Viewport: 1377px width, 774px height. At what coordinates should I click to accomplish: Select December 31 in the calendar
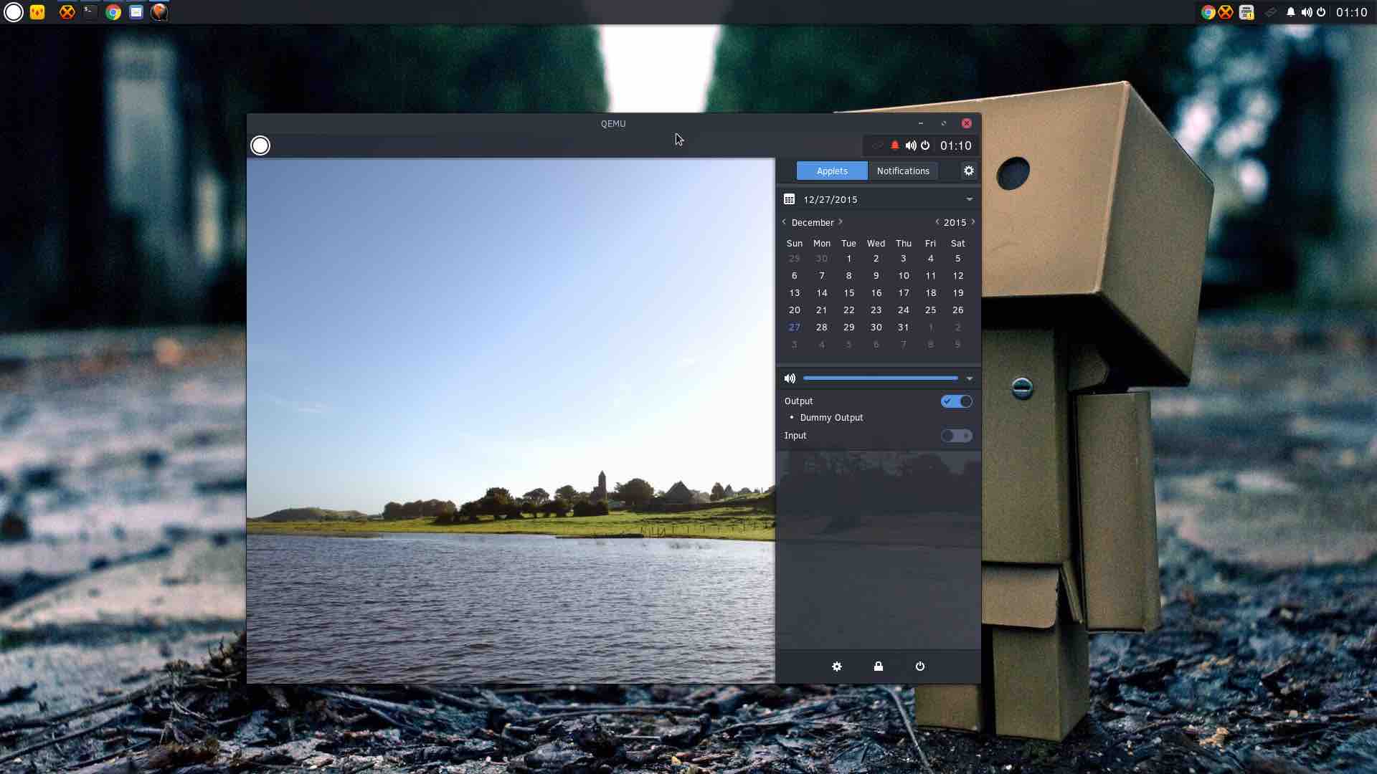point(903,327)
